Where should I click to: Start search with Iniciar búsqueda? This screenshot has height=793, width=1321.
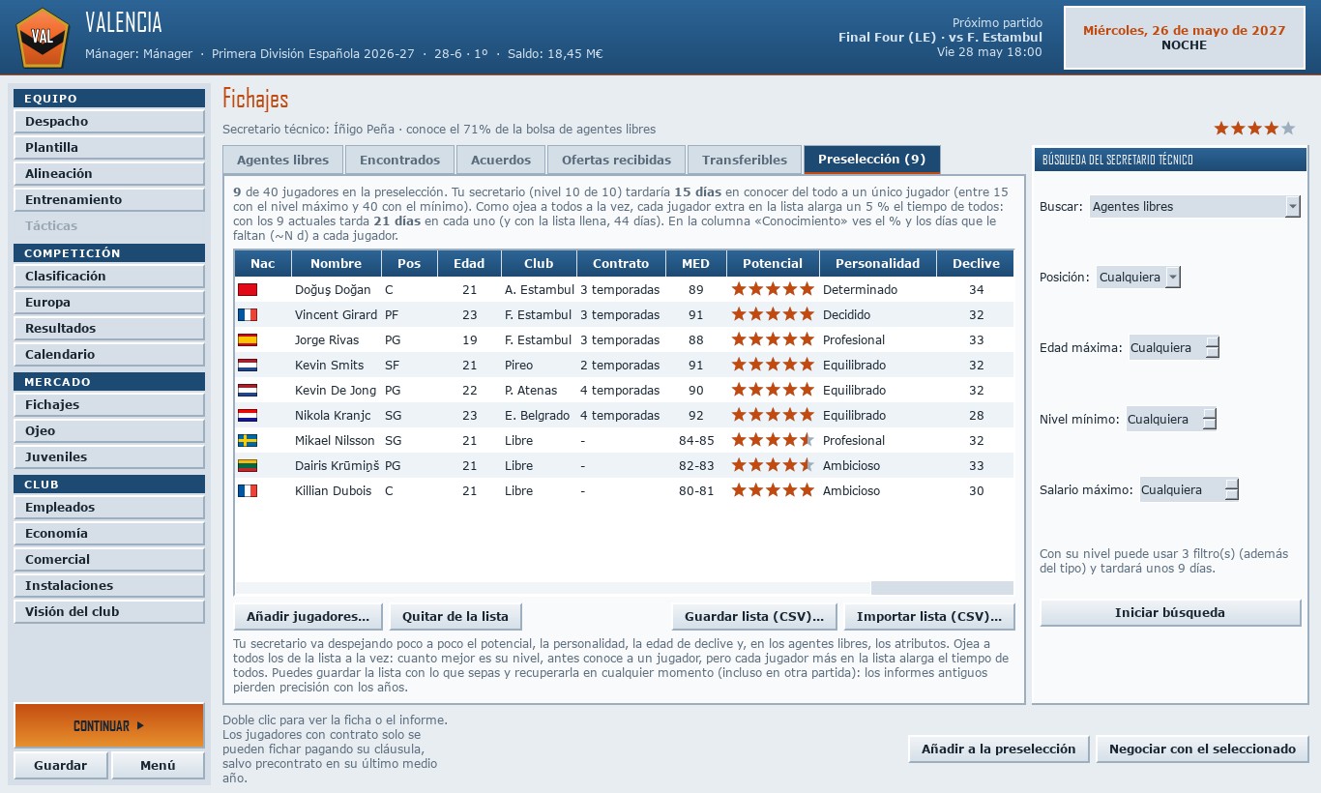[1170, 612]
